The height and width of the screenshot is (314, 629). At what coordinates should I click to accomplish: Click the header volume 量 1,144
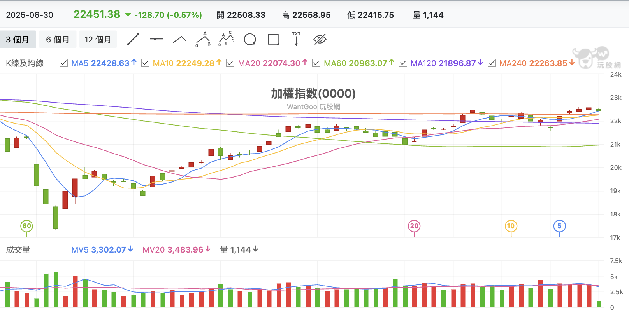click(428, 15)
